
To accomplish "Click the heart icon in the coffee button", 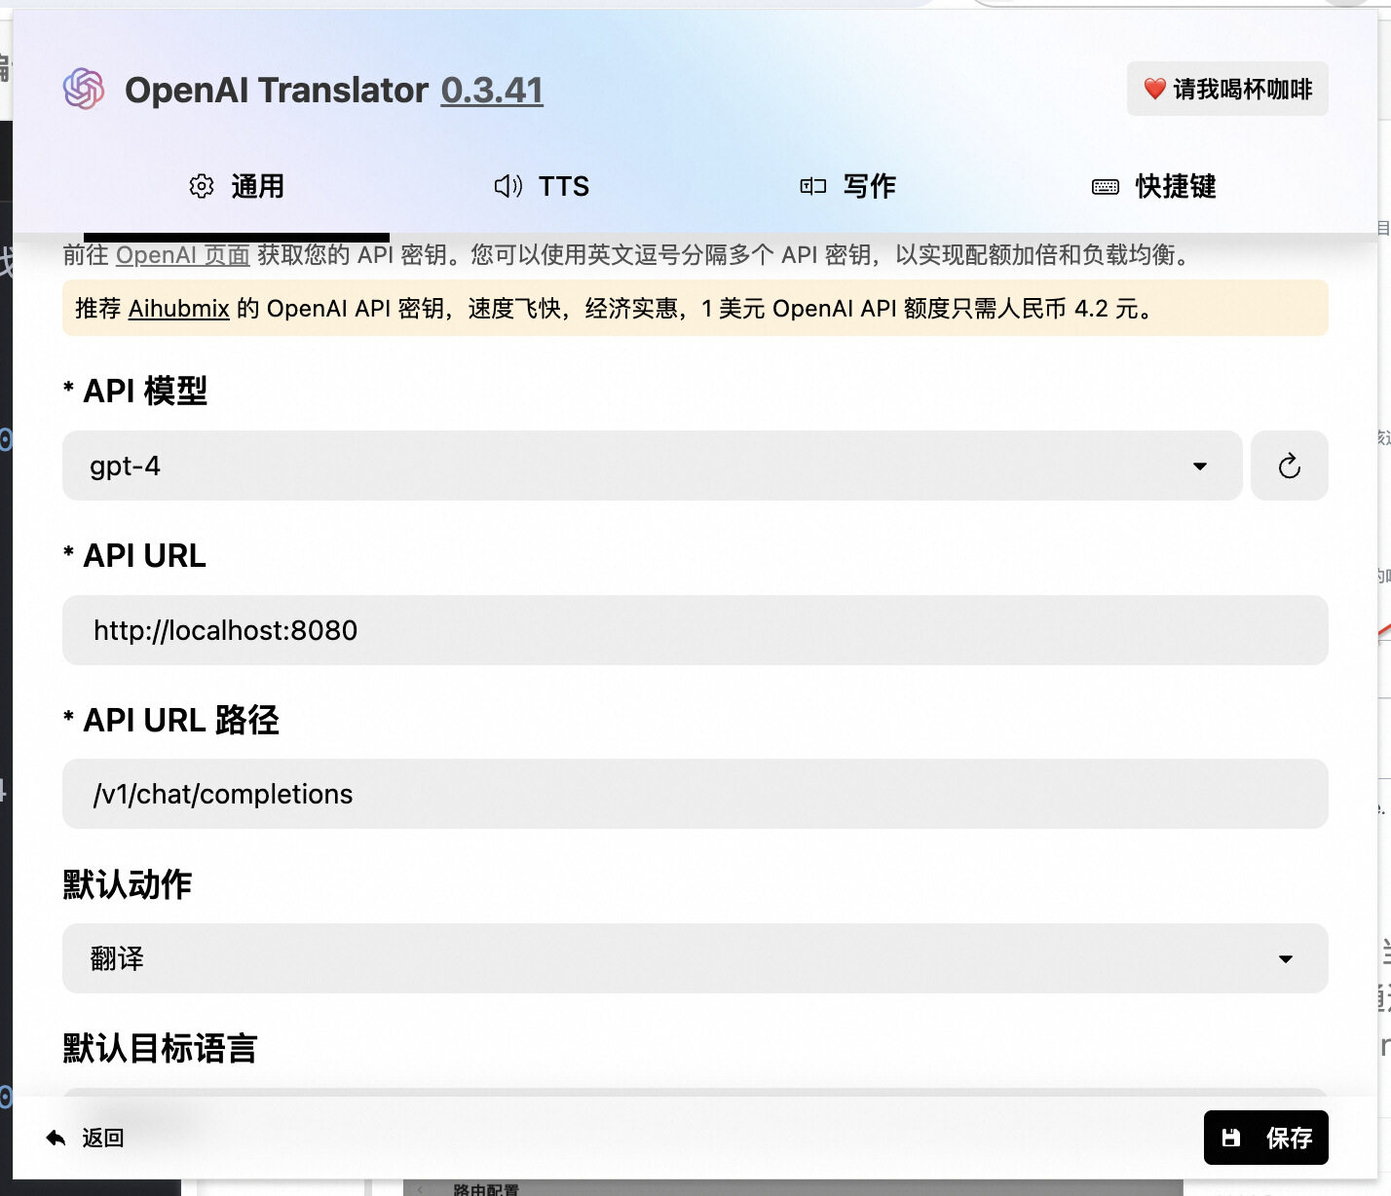I will tap(1153, 88).
